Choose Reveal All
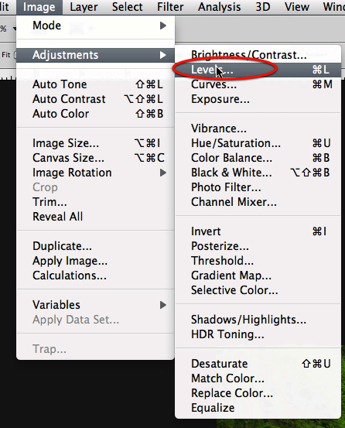This screenshot has height=428, width=345. click(95, 217)
